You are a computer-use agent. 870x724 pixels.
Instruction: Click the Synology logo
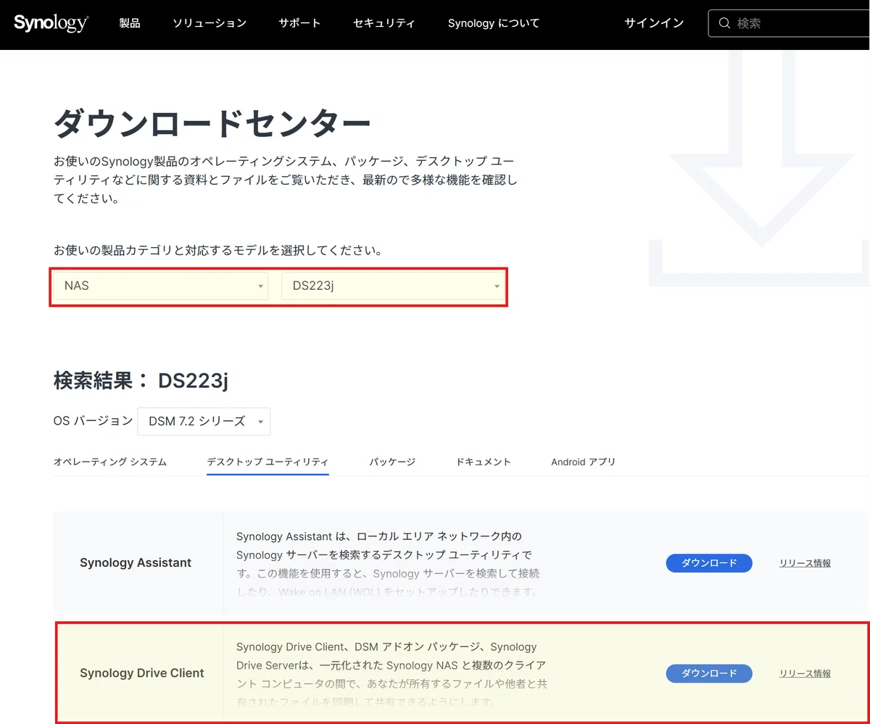coord(51,23)
